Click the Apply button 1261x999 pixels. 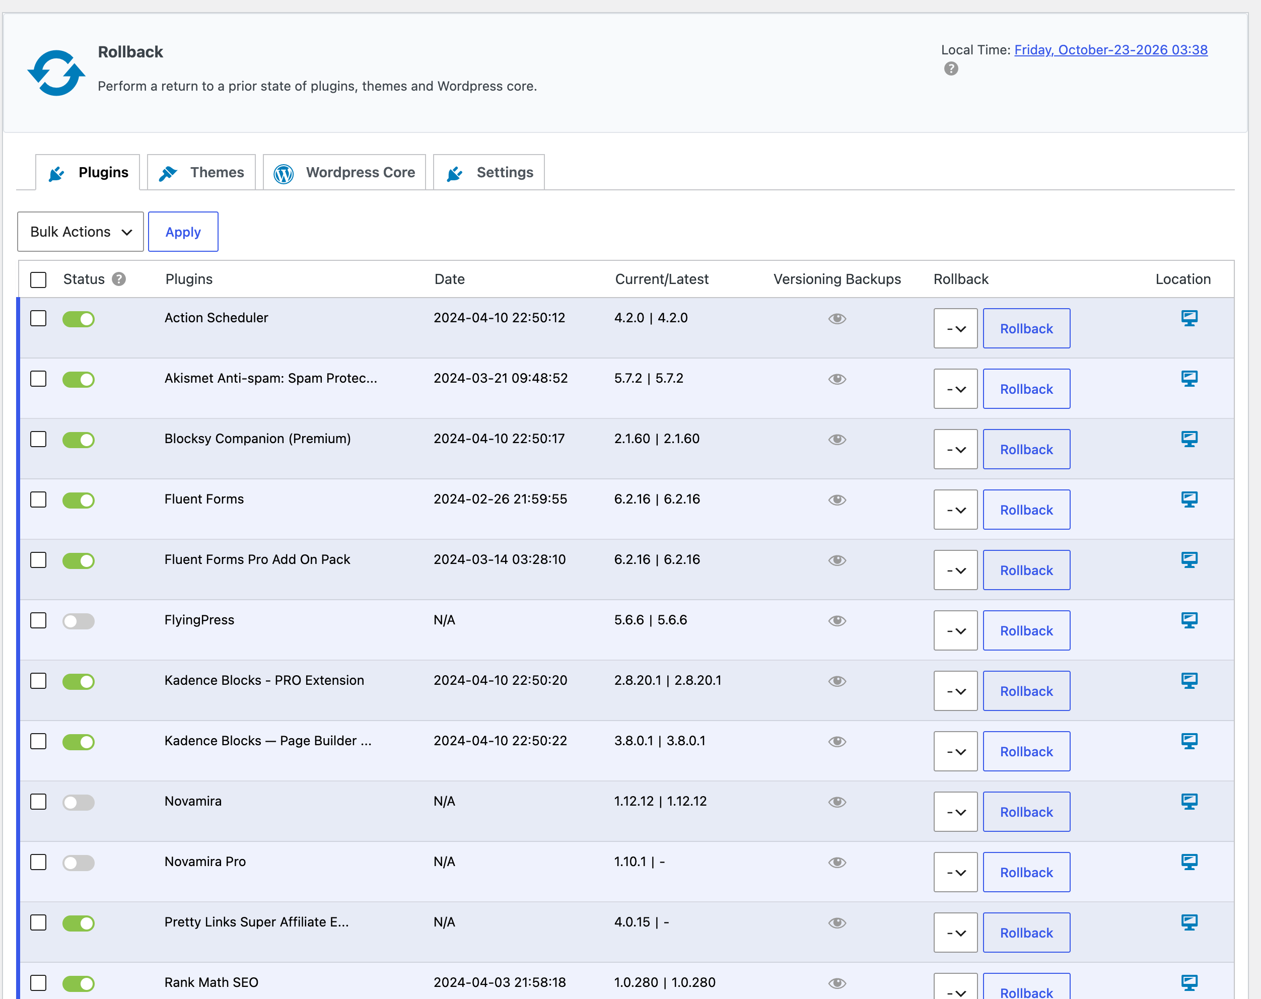pos(183,232)
